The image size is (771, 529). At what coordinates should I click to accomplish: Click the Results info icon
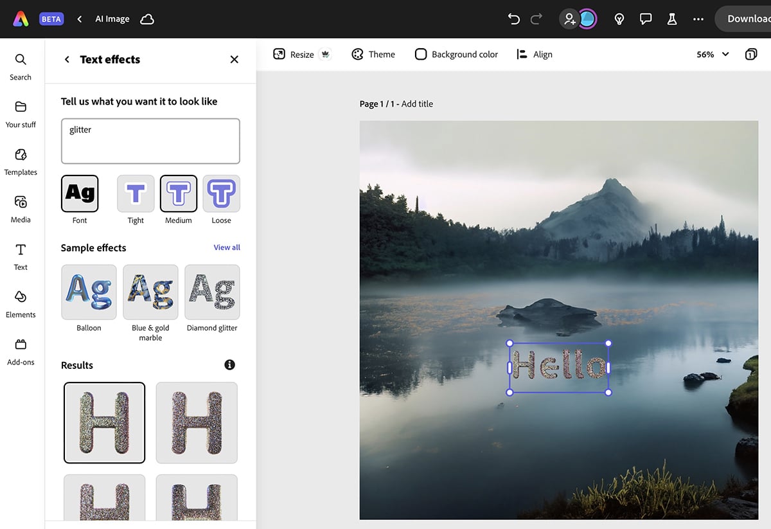pyautogui.click(x=229, y=364)
